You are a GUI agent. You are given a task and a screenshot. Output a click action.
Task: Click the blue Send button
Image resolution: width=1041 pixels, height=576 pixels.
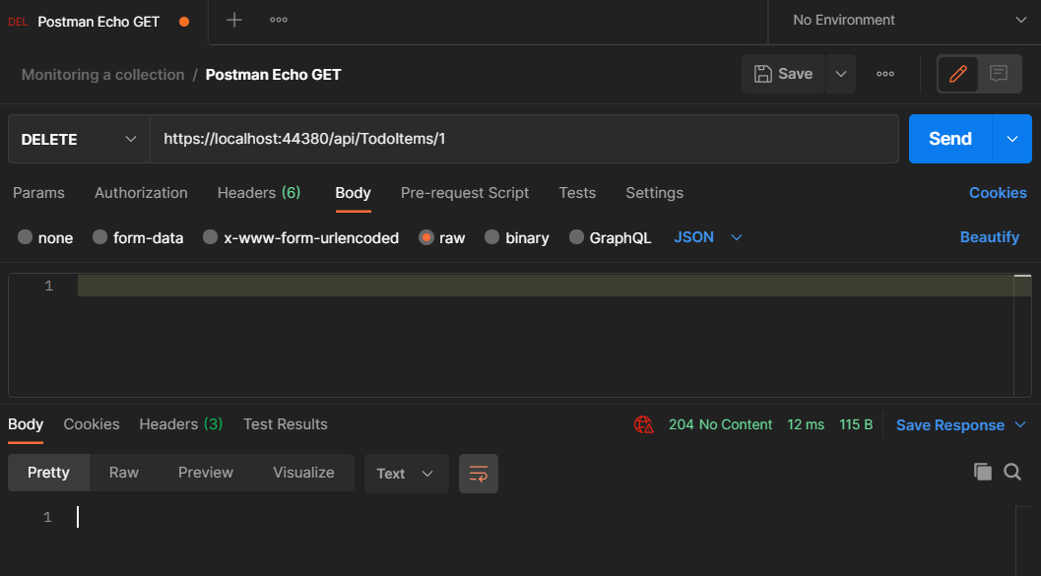point(950,139)
